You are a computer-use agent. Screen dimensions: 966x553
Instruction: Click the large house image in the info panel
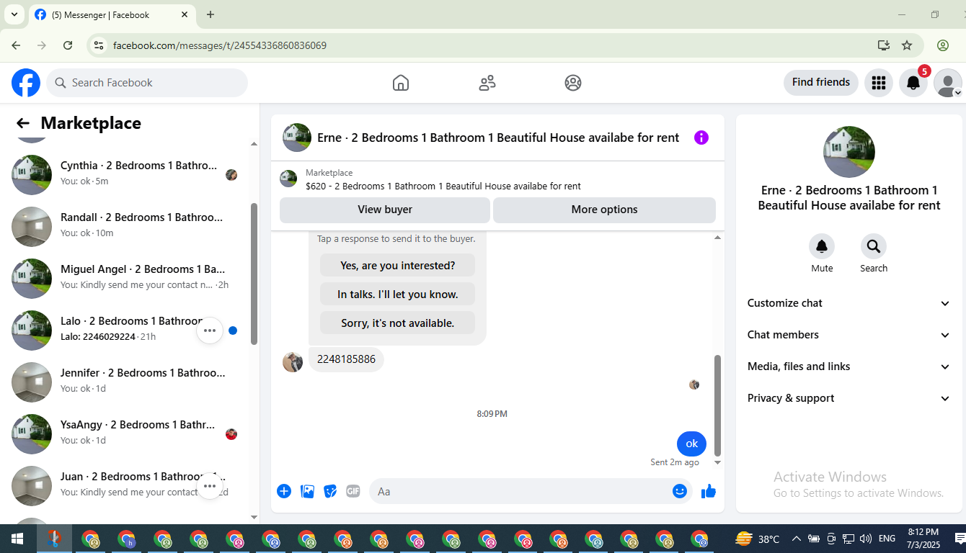point(849,152)
